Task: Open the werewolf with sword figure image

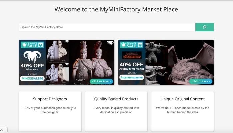Action: 157,52
